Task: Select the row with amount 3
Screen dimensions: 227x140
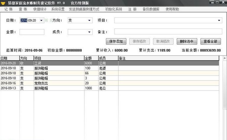Action: [110, 78]
